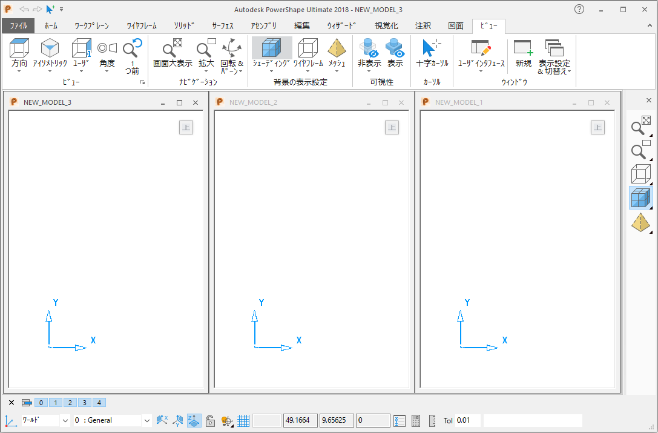Image resolution: width=658 pixels, height=433 pixels.
Task: Click the selection cursor quick-access icon
Action: tap(50, 9)
